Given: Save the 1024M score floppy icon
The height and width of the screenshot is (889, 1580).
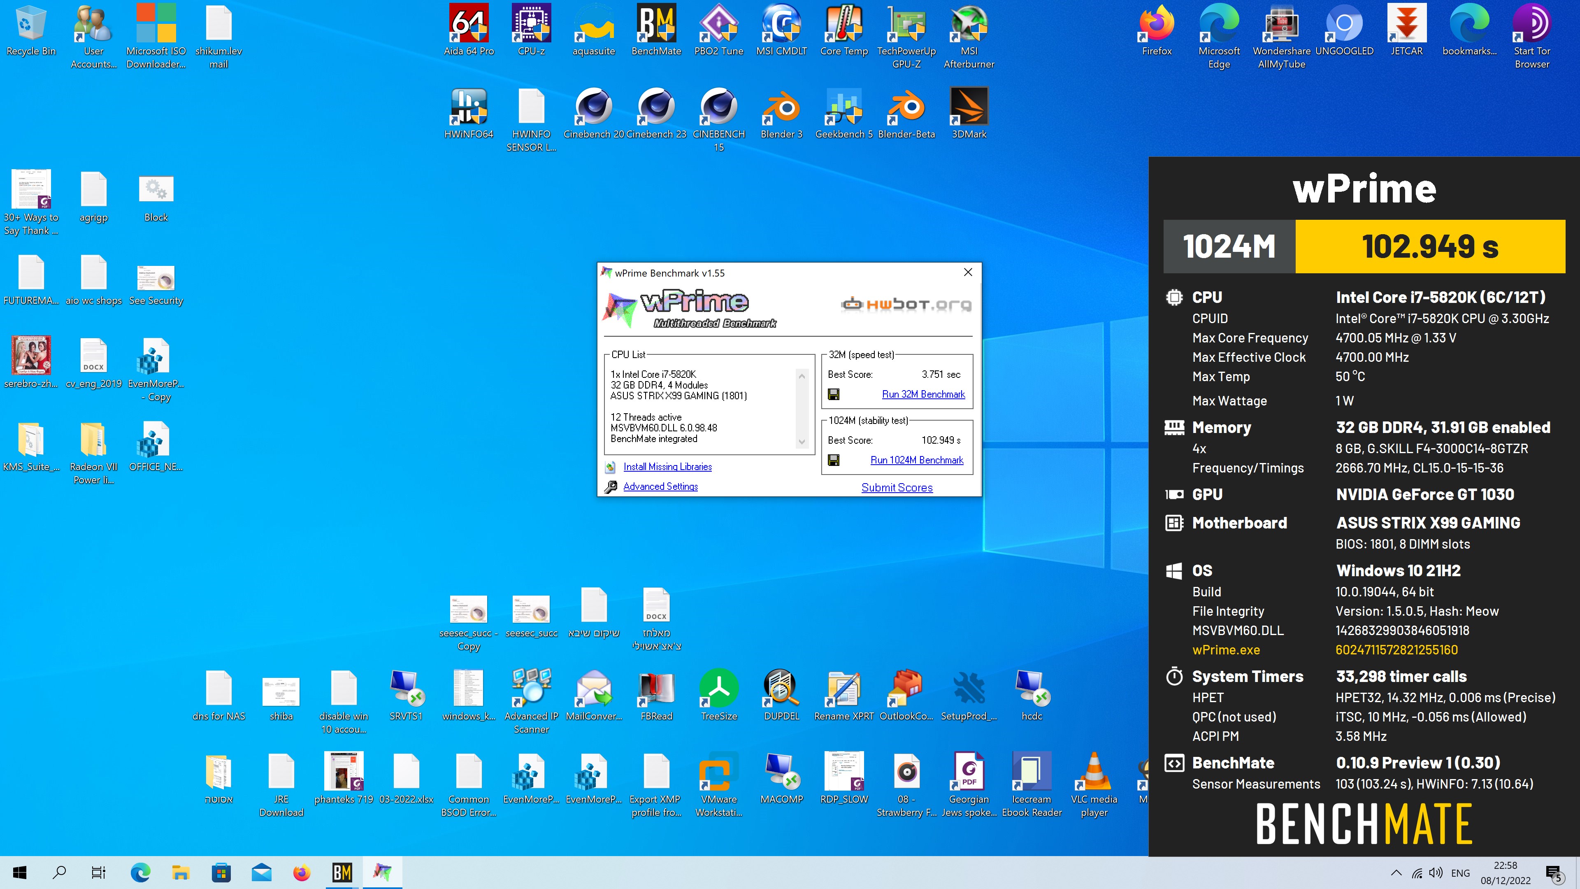Looking at the screenshot, I should click(834, 460).
